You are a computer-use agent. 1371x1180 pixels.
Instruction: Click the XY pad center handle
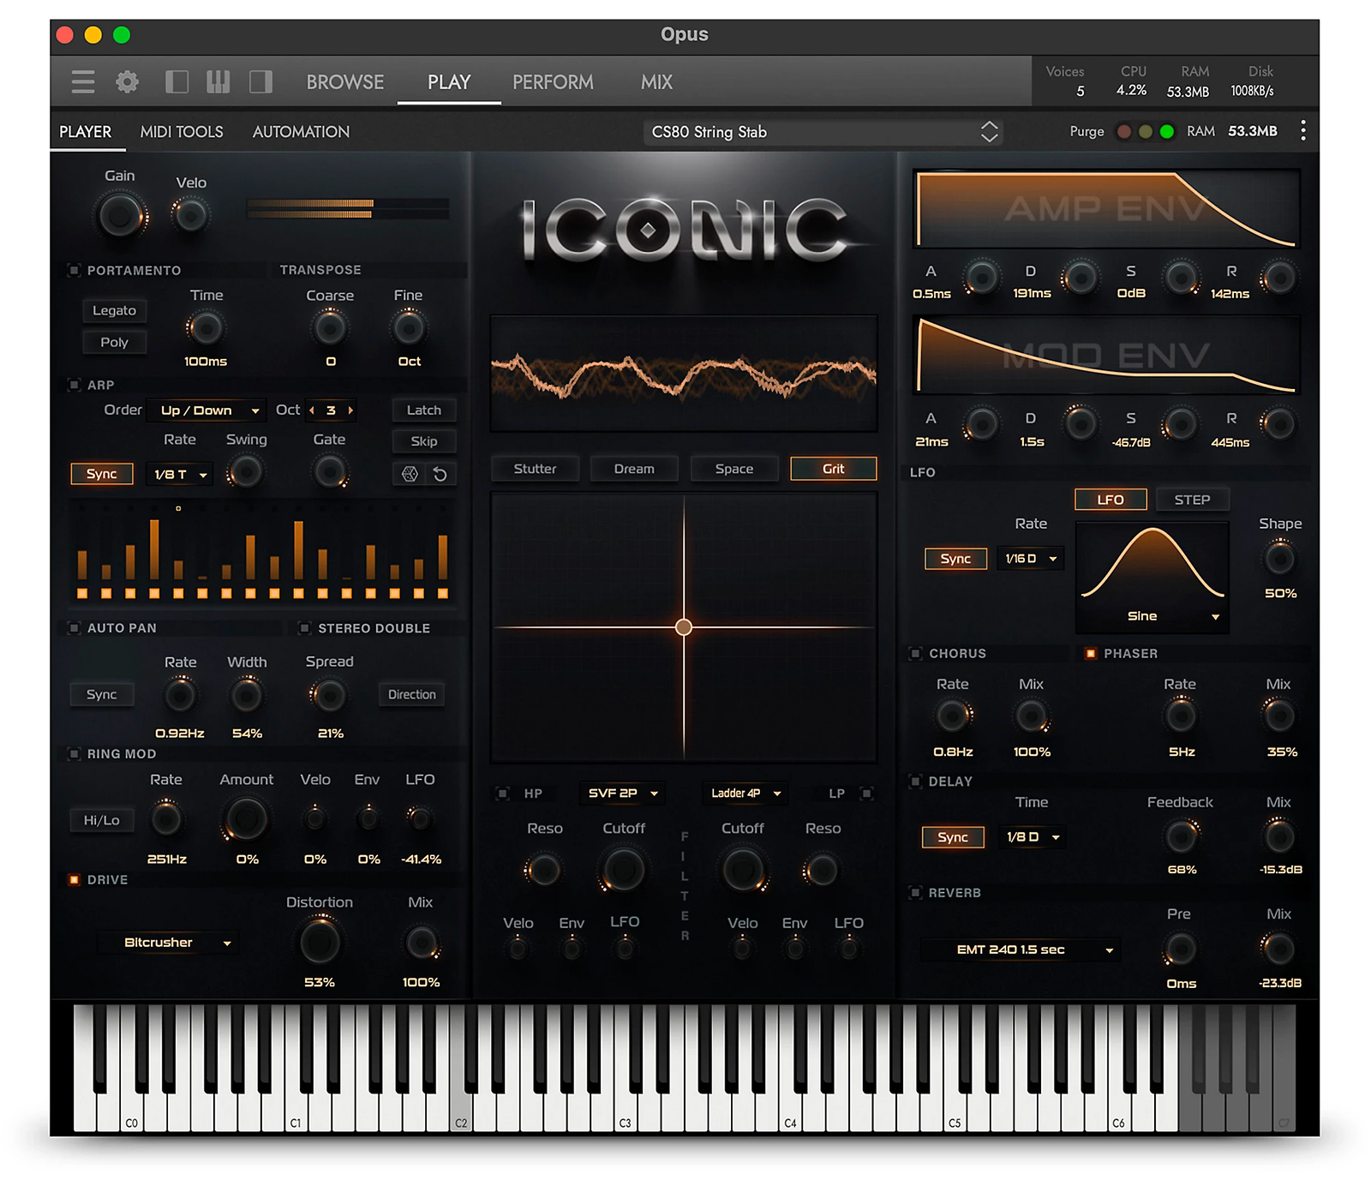point(683,627)
